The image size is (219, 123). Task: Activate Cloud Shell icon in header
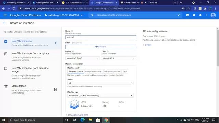tap(188, 15)
